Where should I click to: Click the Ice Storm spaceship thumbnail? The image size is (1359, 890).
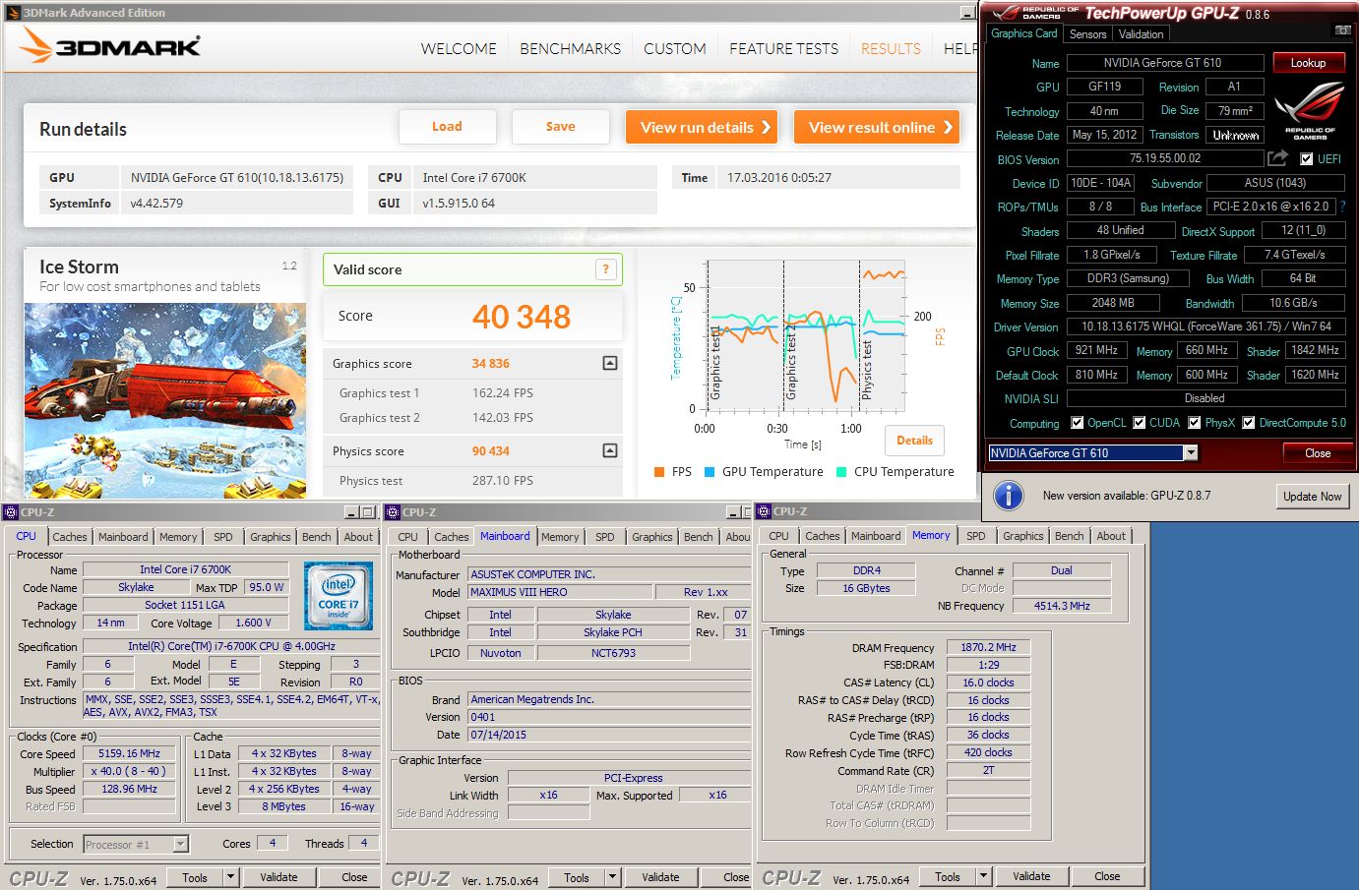coord(165,400)
